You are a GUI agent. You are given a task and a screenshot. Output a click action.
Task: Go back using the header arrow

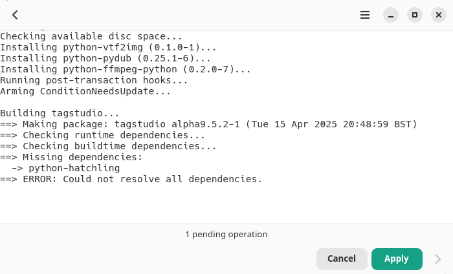pyautogui.click(x=15, y=15)
